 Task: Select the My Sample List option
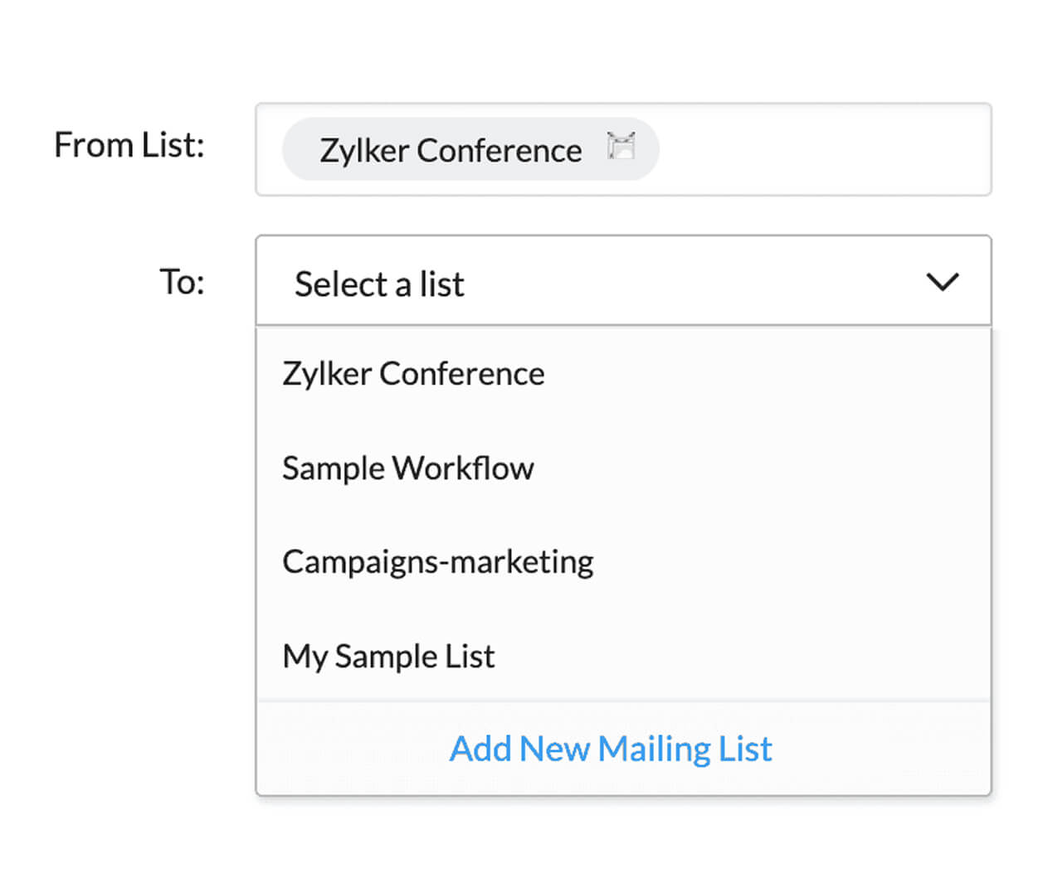click(x=388, y=657)
